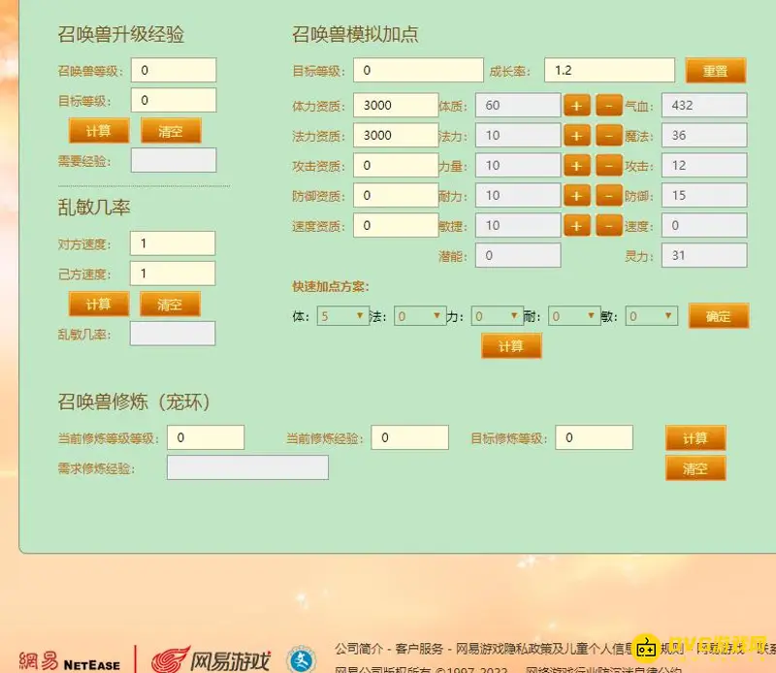The image size is (776, 673).
Task: Decrease 敏捷 with its minus button
Action: (609, 226)
